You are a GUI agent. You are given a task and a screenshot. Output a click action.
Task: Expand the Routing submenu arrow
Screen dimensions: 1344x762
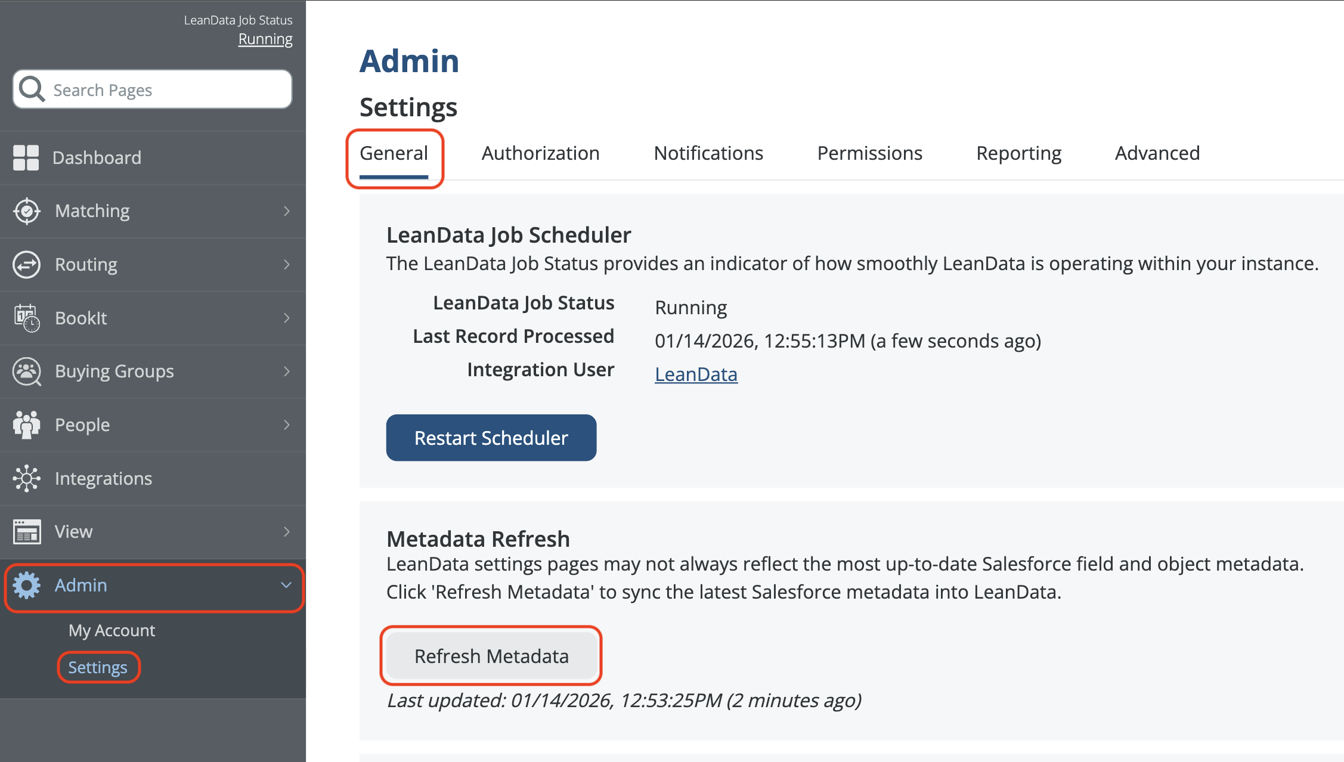click(287, 265)
